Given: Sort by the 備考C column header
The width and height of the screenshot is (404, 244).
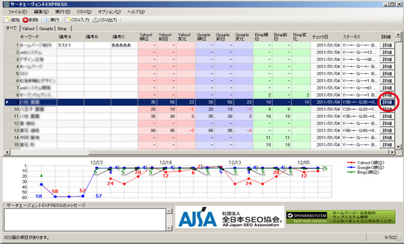Looking at the screenshot, I should click(x=124, y=37).
